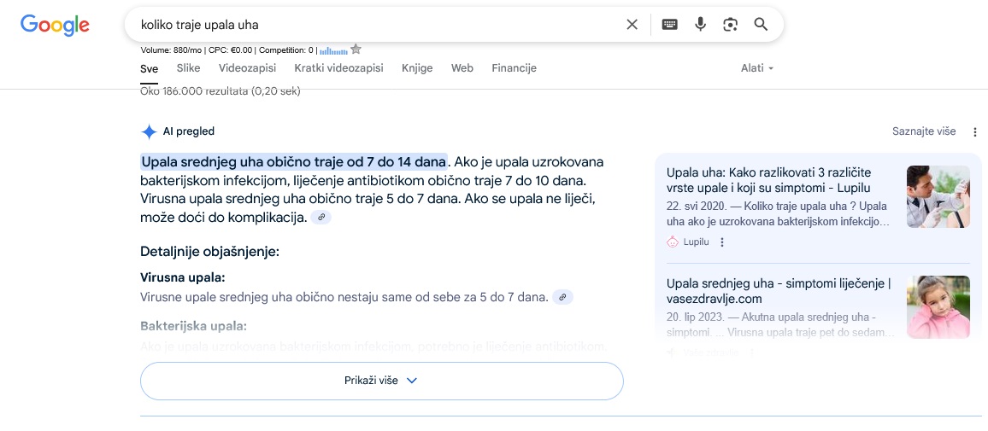Expand the overview with Prikaži više

tap(381, 381)
